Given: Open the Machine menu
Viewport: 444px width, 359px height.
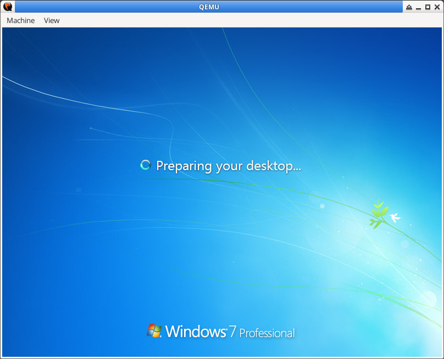Looking at the screenshot, I should 21,20.
